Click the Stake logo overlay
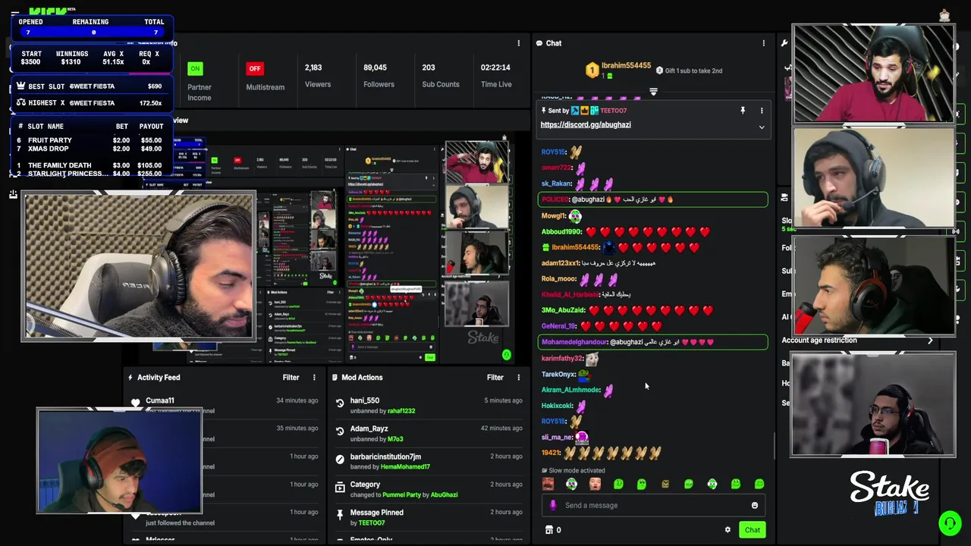This screenshot has width=971, height=546. 889,487
